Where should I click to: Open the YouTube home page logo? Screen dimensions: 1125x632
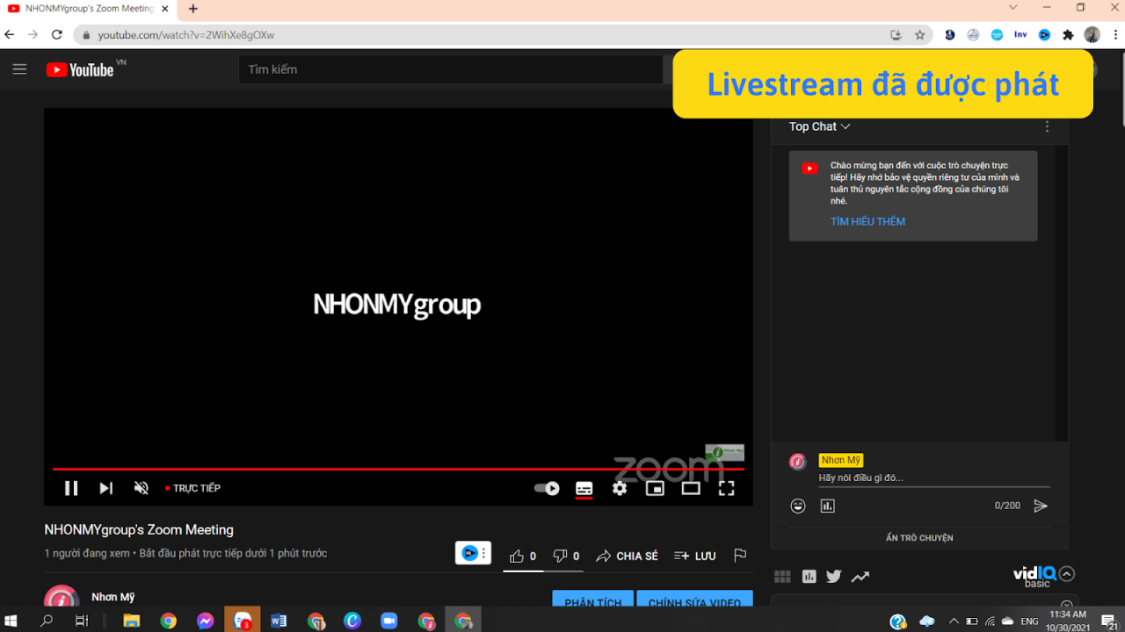click(77, 69)
